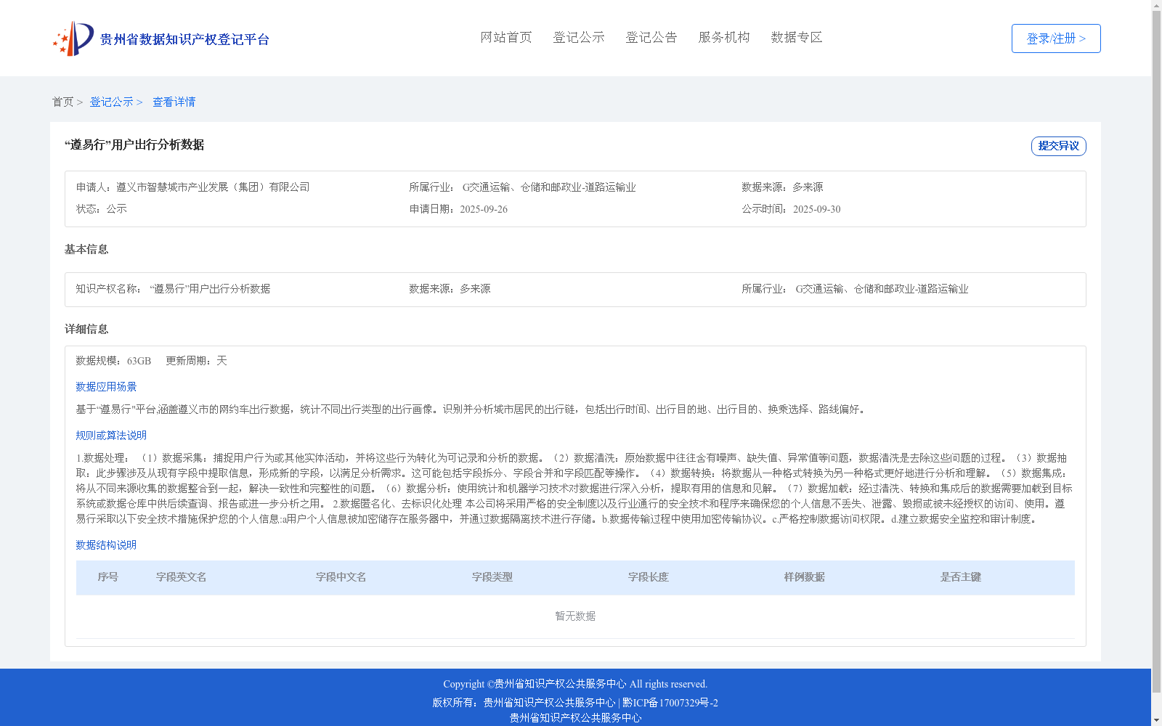Viewport: 1162px width, 726px height.
Task: Click the 字段中文名 column header
Action: click(341, 577)
